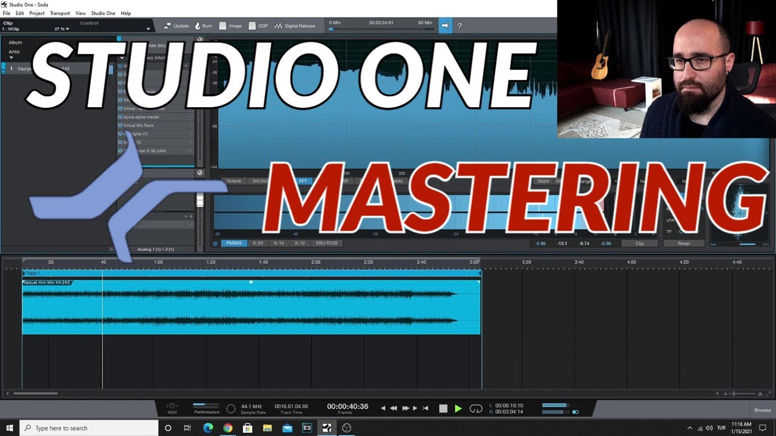Open the View menu
The width and height of the screenshot is (776, 436).
point(81,13)
